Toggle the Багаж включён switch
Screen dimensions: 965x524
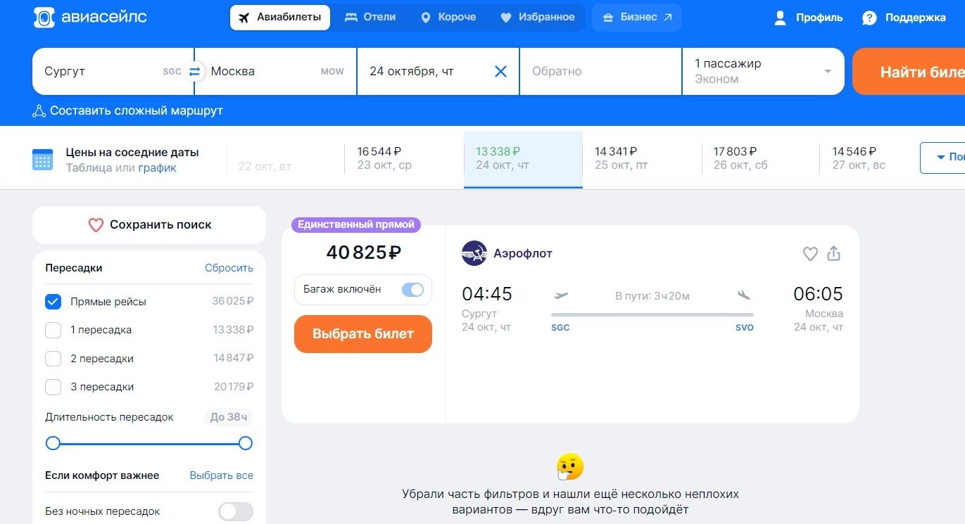pos(412,290)
